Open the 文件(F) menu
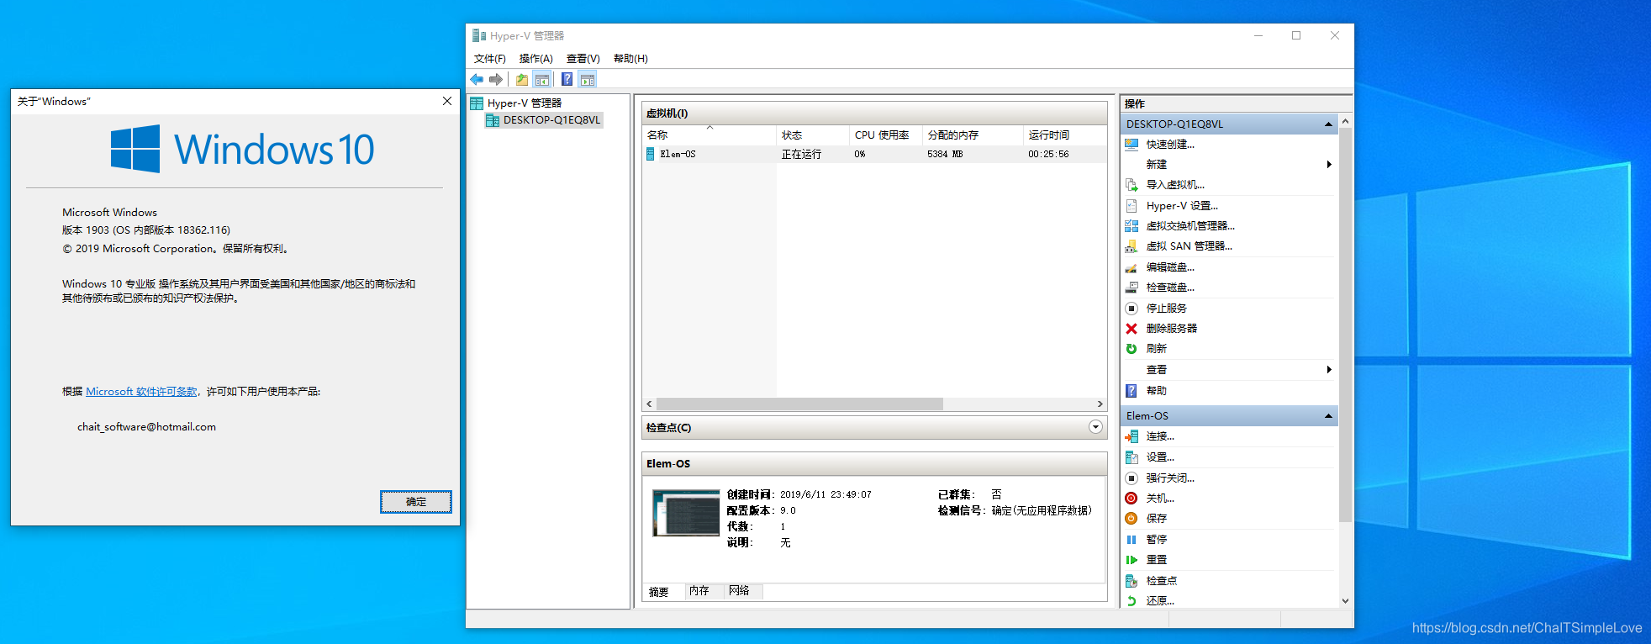 pos(490,59)
